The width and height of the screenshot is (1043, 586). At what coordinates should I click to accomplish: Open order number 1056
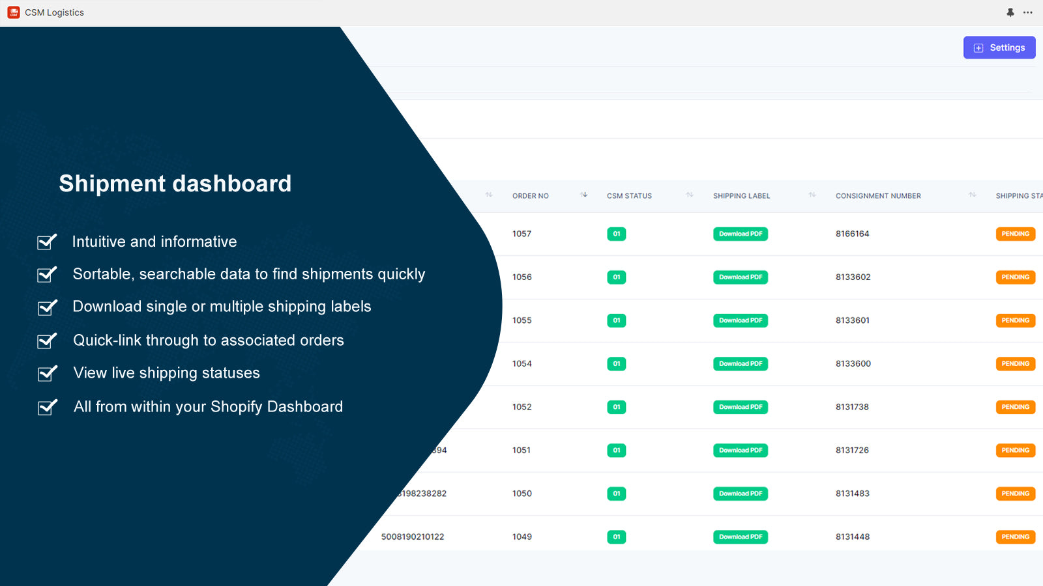click(x=521, y=277)
